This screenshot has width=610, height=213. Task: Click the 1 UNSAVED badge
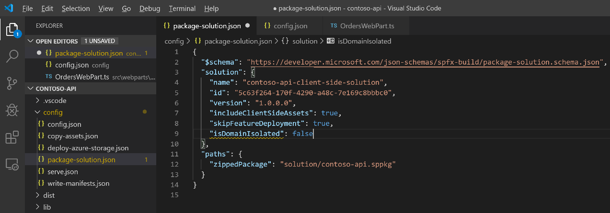99,41
